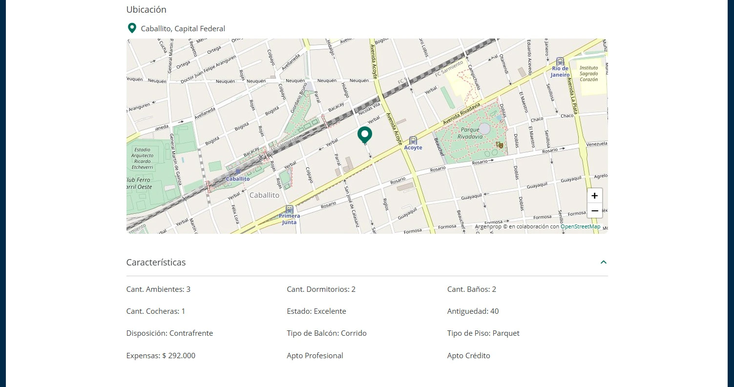Image resolution: width=734 pixels, height=387 pixels.
Task: Click the green pin beside Caballito, Capital Federal
Action: [132, 28]
